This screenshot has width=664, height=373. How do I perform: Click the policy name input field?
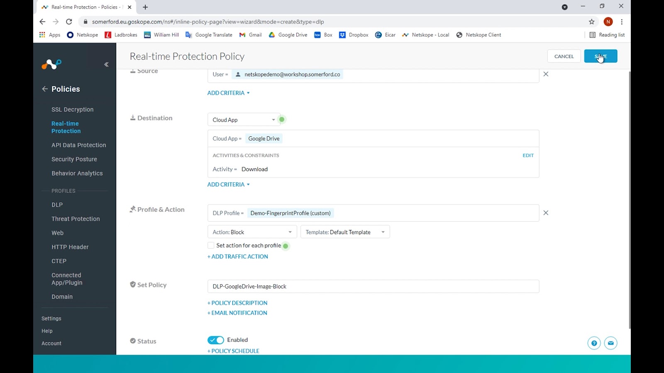373,286
